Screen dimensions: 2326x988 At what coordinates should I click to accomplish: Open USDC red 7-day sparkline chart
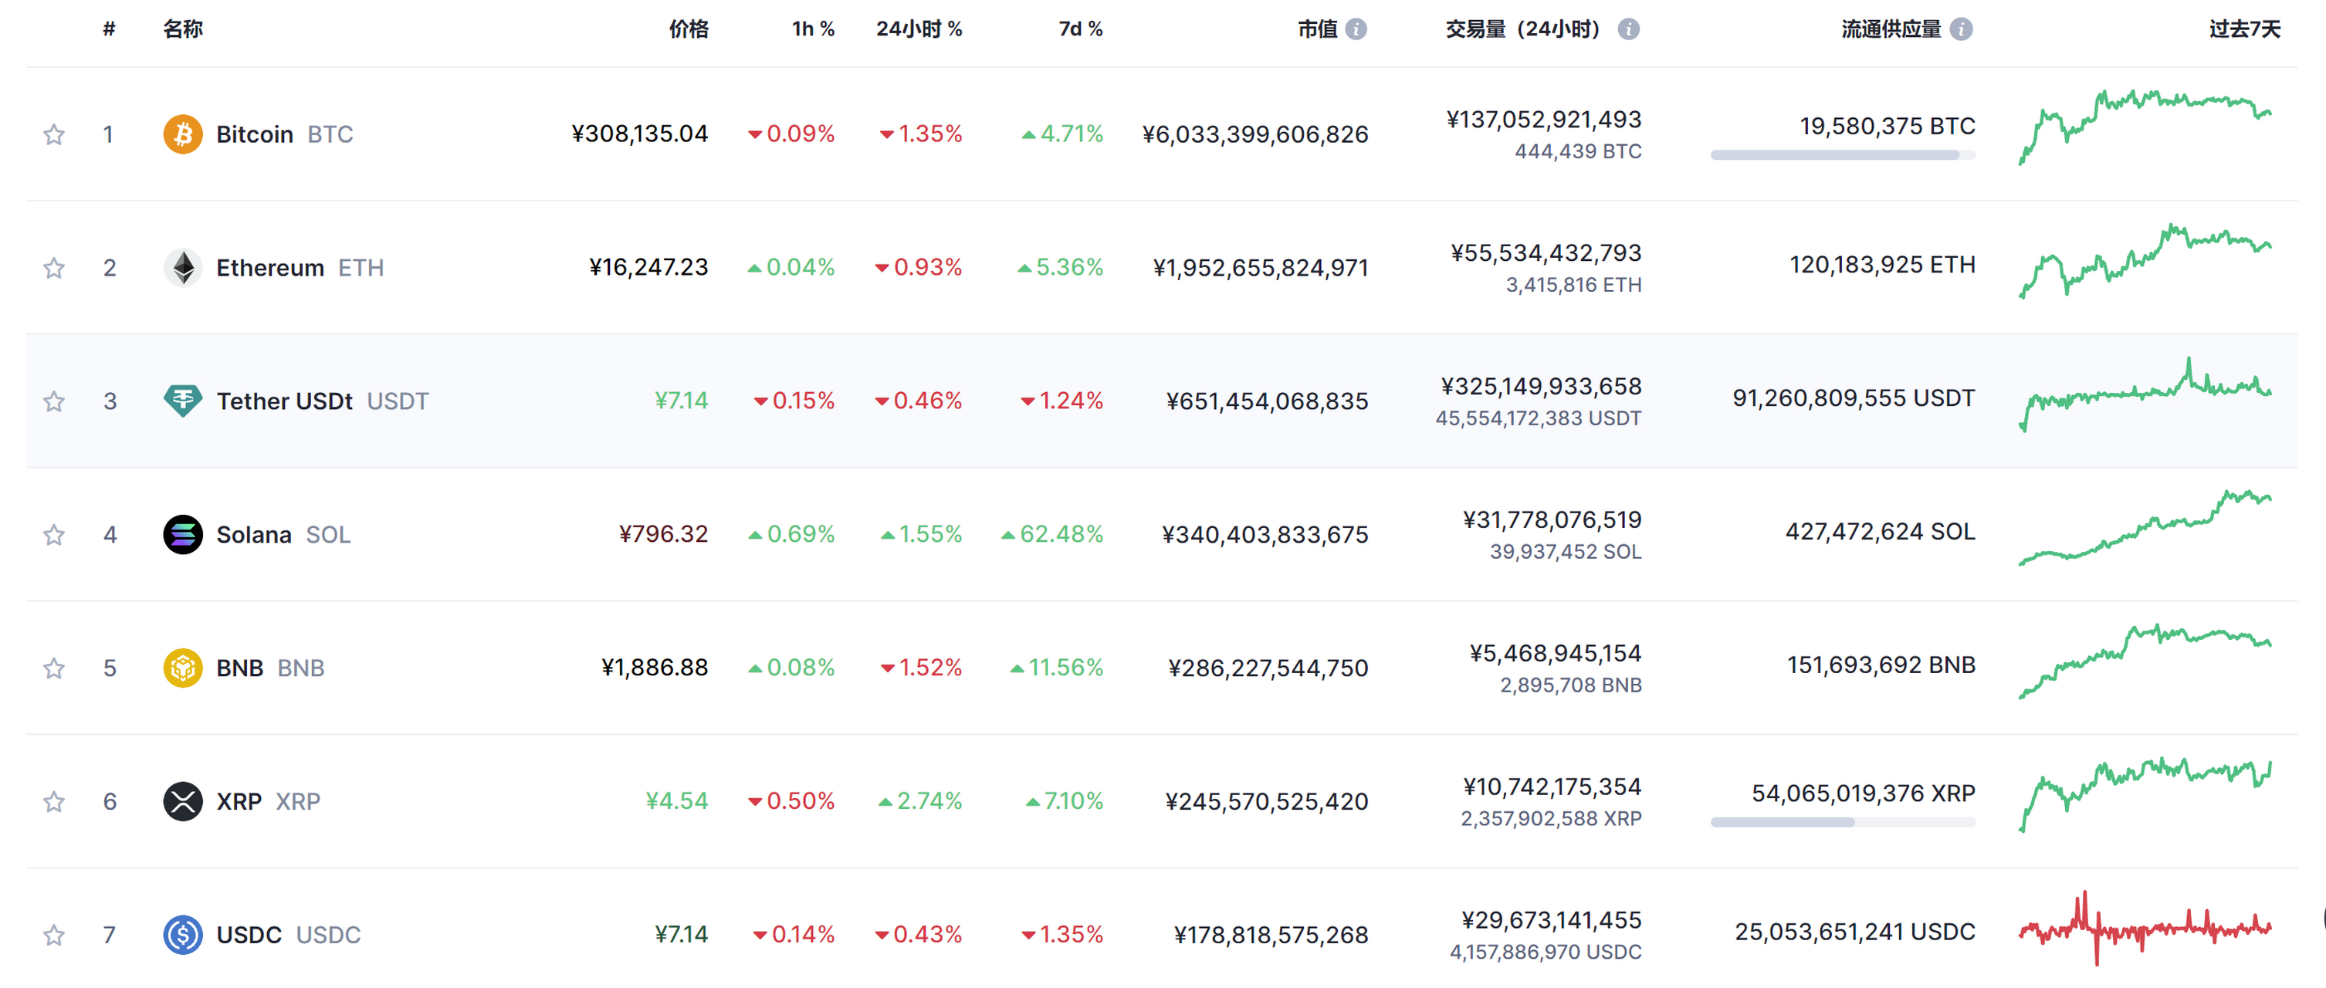coord(2145,929)
